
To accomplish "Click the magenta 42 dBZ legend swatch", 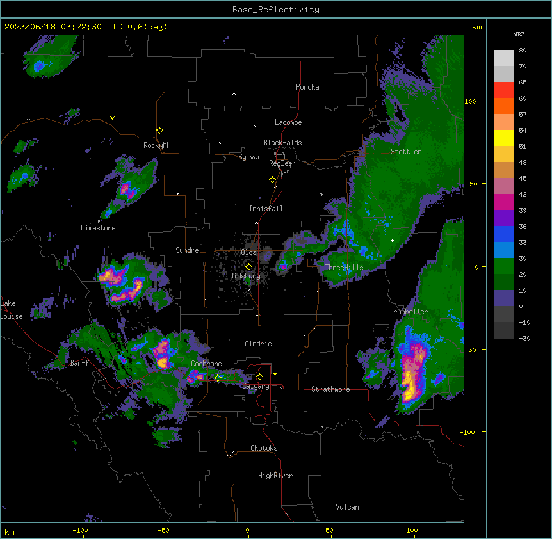I will [x=503, y=202].
